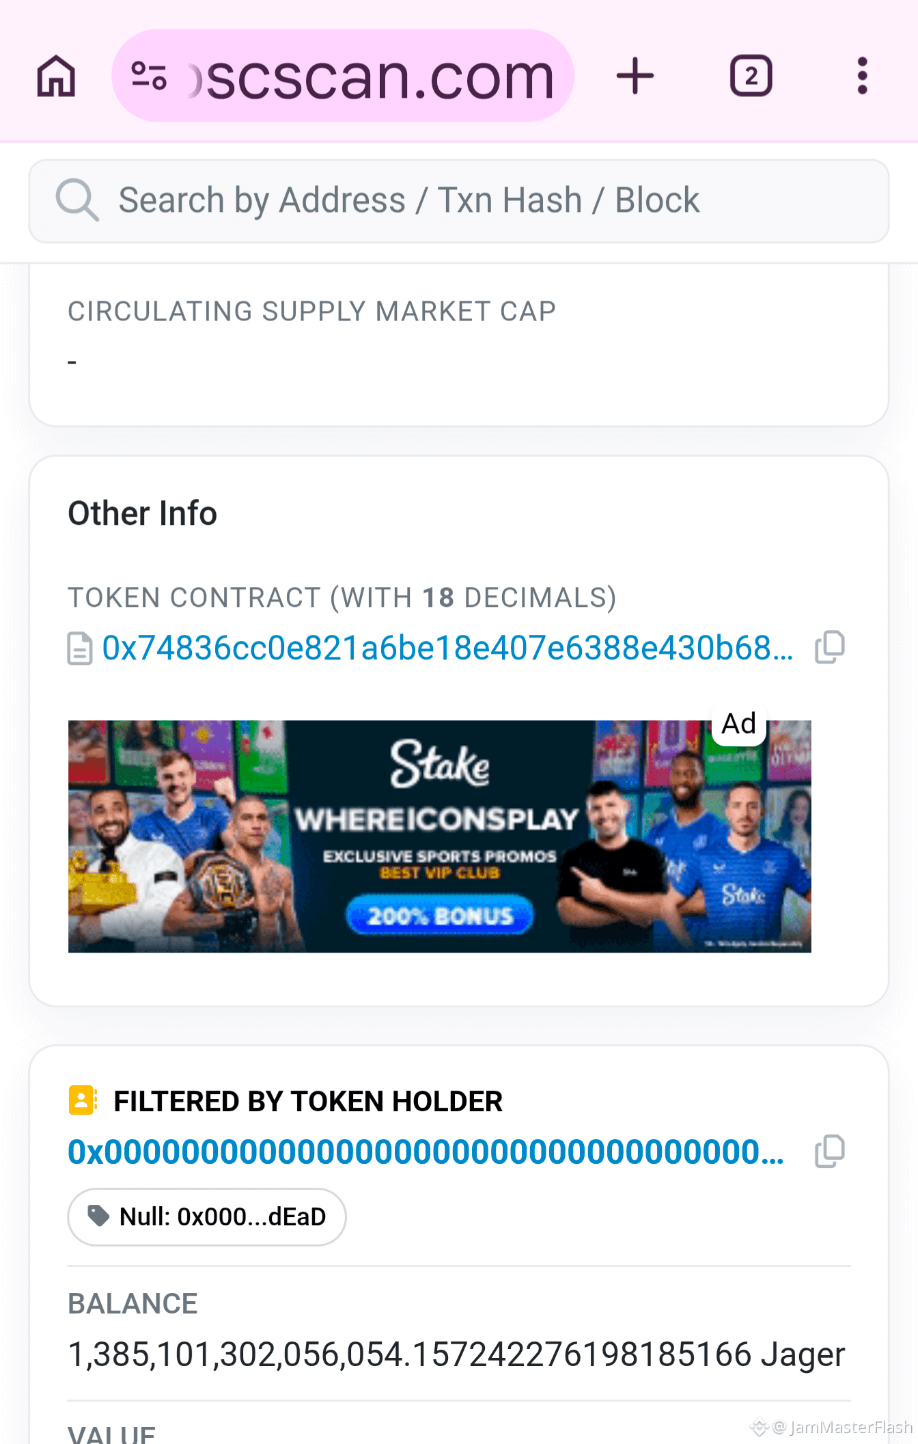This screenshot has width=918, height=1444.
Task: Open the tab switcher showing 2 tabs
Action: coord(751,76)
